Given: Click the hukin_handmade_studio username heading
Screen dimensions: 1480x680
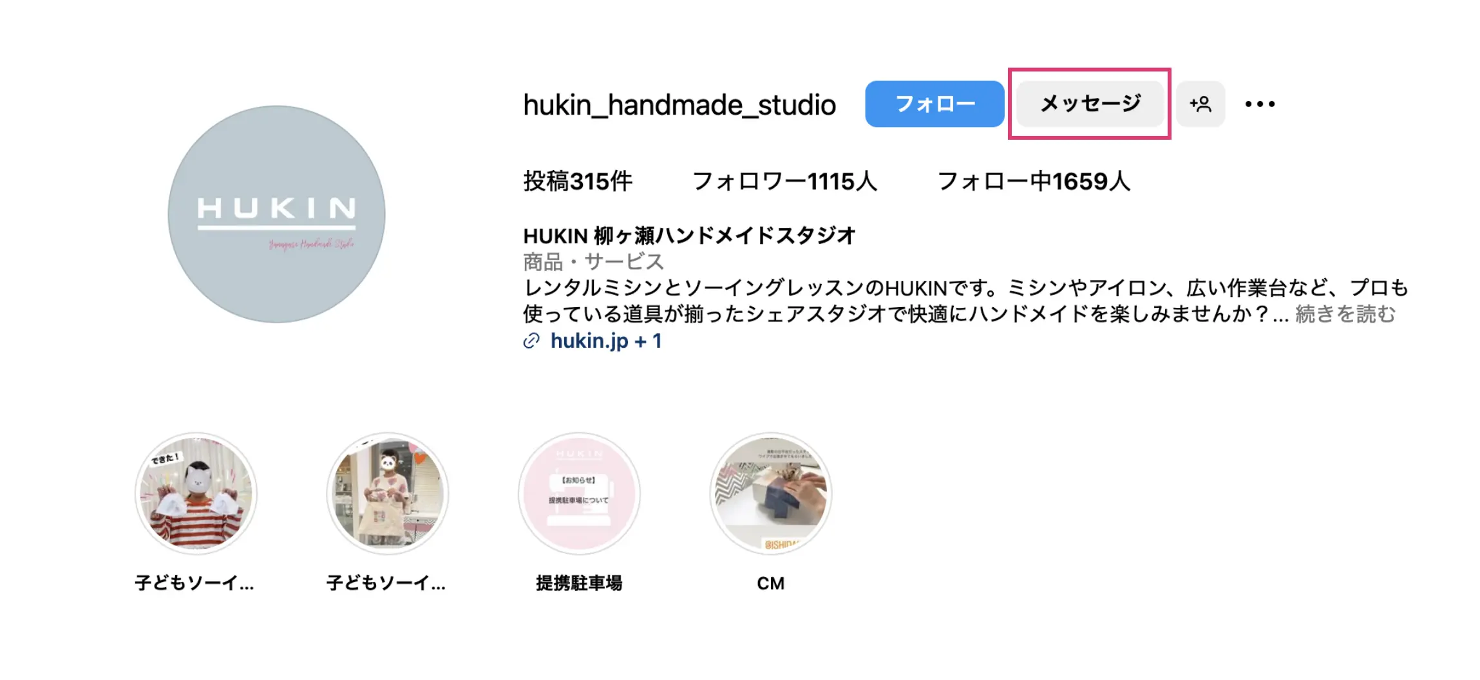Looking at the screenshot, I should [x=679, y=105].
